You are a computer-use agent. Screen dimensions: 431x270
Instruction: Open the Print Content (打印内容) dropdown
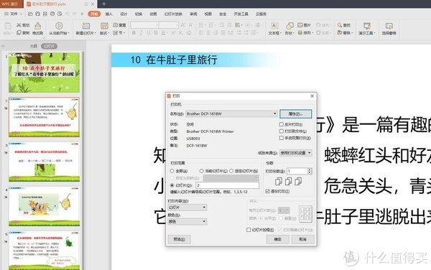click(x=187, y=208)
